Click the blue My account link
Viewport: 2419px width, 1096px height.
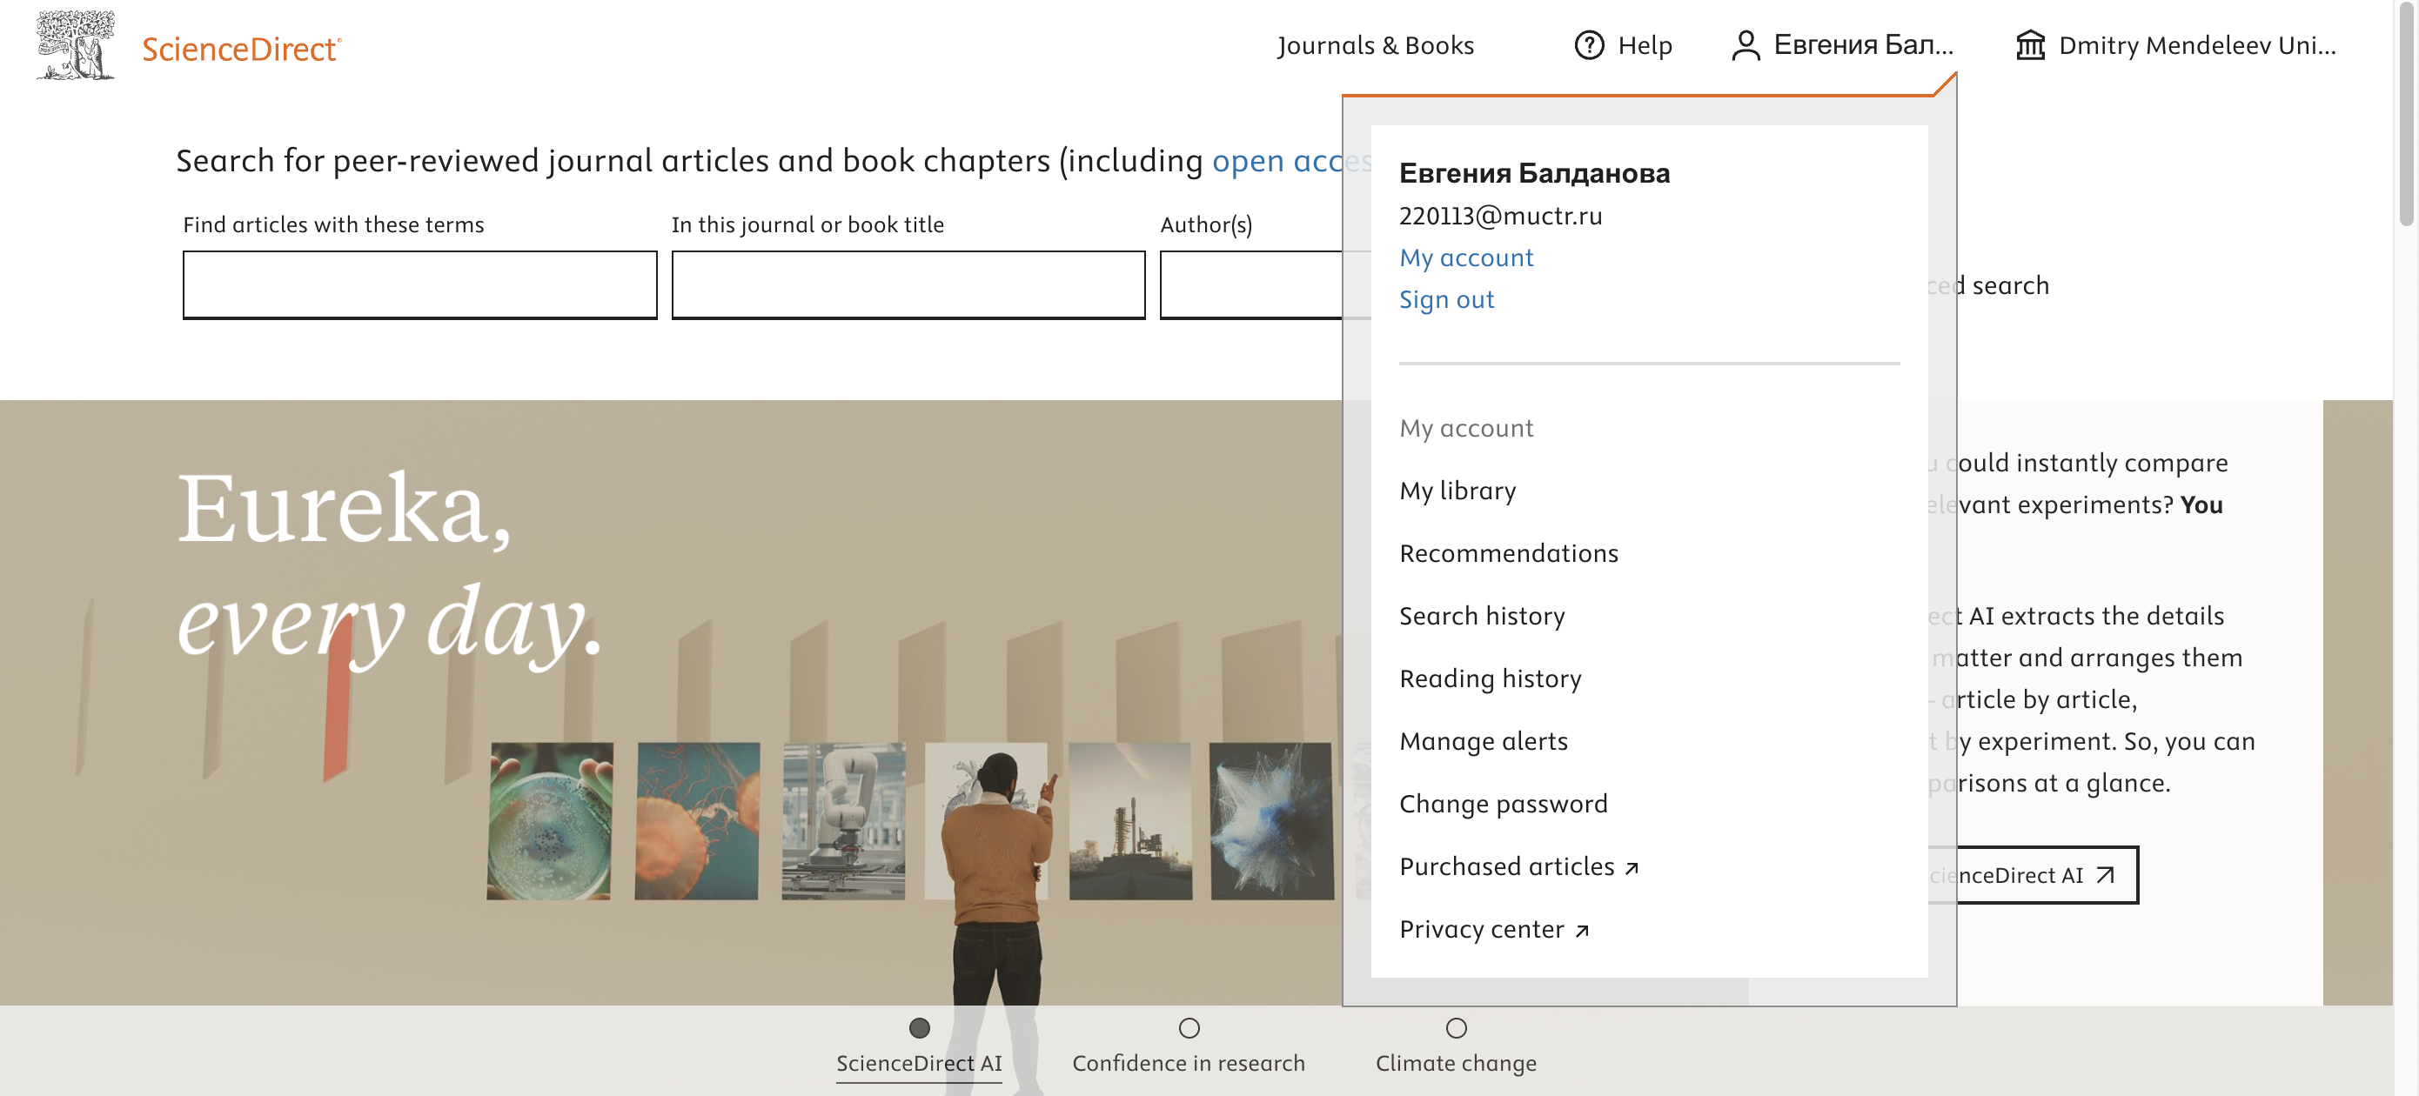pyautogui.click(x=1465, y=258)
